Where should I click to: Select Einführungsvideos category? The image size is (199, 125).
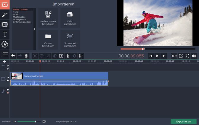[22, 22]
